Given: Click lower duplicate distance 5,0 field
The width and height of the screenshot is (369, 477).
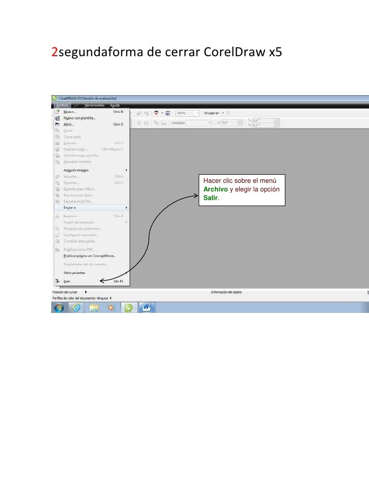Looking at the screenshot, I should tap(263, 125).
